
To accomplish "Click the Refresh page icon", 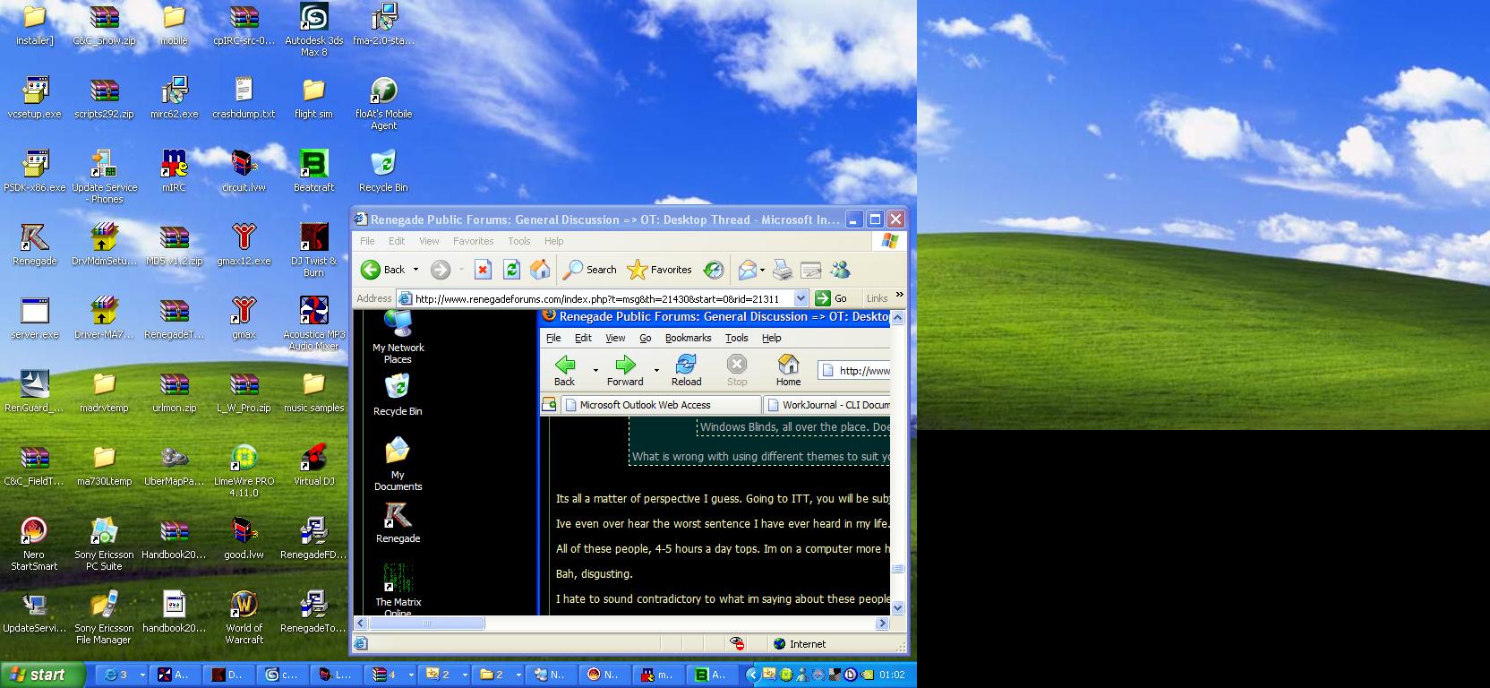I will click(511, 270).
